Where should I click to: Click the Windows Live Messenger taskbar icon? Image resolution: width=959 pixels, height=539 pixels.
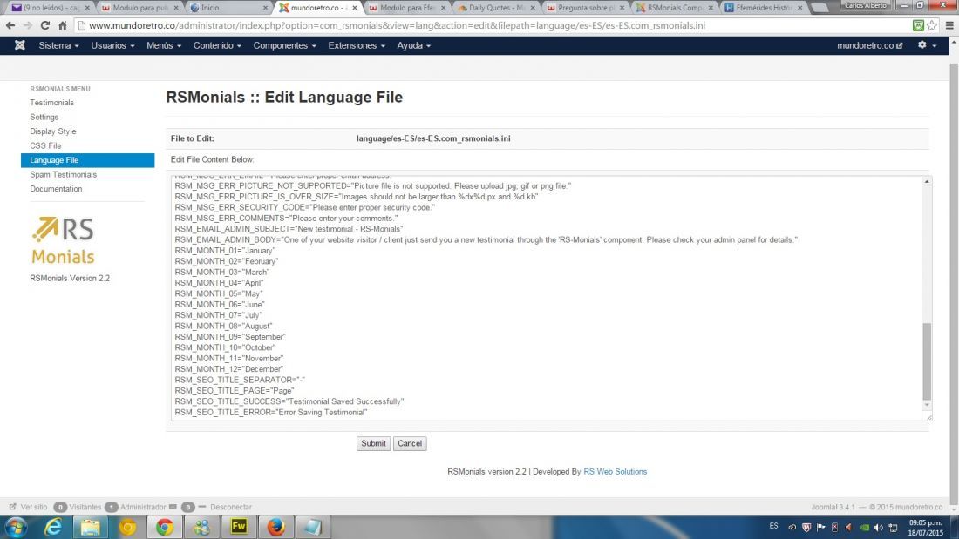(x=201, y=527)
